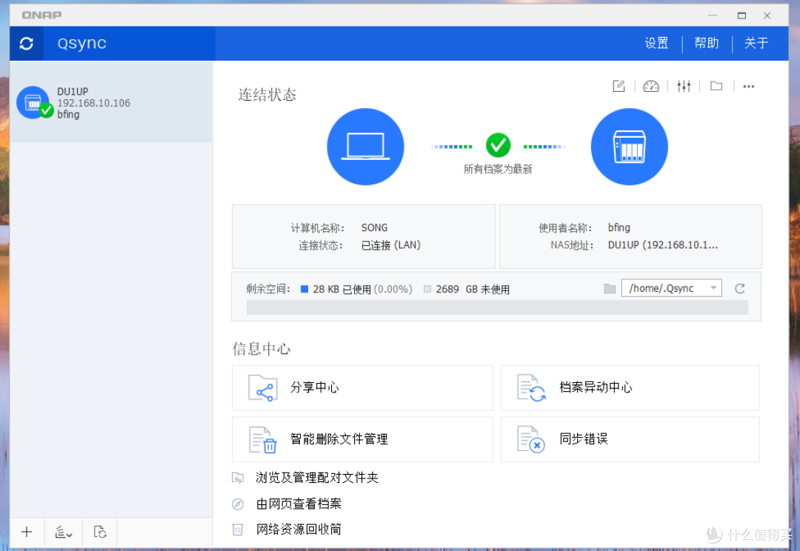Image resolution: width=800 pixels, height=551 pixels.
Task: Click the Qsync sync icon in header
Action: pos(27,44)
